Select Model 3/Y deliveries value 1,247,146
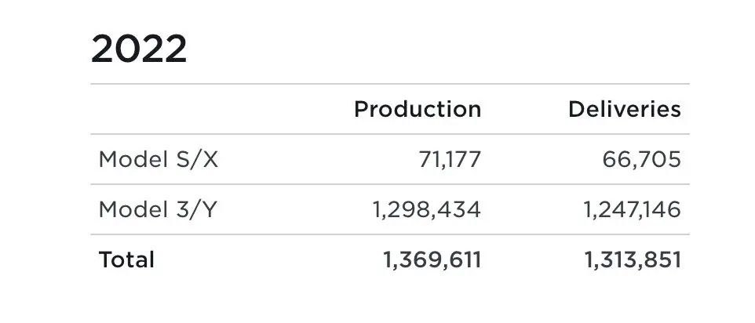Viewport: 755px width, 323px height. click(633, 209)
